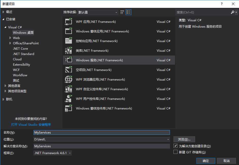Click the 控制台应用 template icon
This screenshot has height=165, width=239.
click(x=68, y=41)
